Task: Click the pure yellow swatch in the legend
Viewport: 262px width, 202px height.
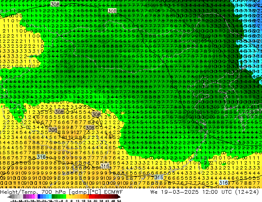Action: [67, 196]
